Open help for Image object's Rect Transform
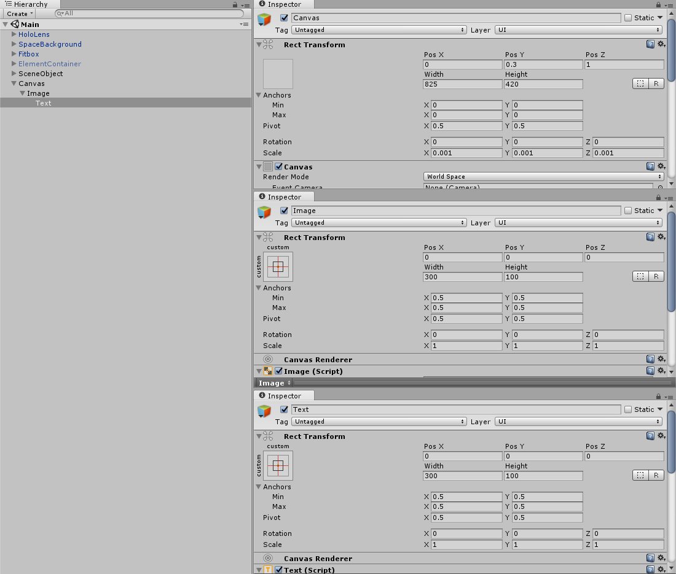 (650, 237)
